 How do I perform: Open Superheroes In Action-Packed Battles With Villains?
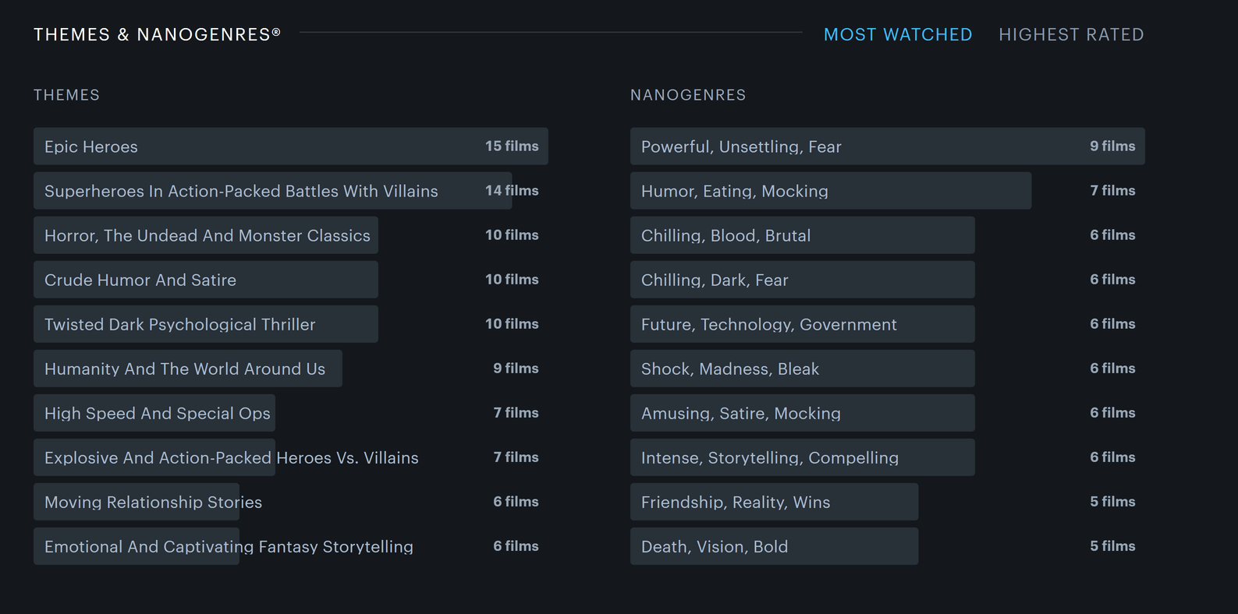(x=241, y=191)
